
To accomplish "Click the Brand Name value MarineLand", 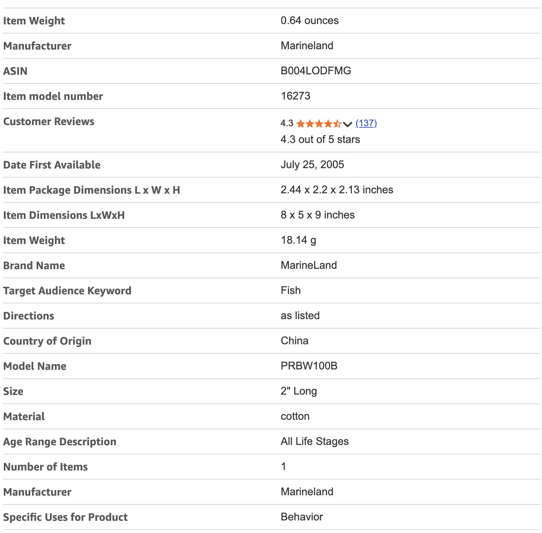I will point(308,265).
